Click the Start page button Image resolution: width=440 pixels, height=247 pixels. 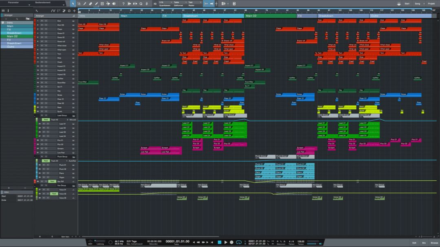tap(407, 4)
